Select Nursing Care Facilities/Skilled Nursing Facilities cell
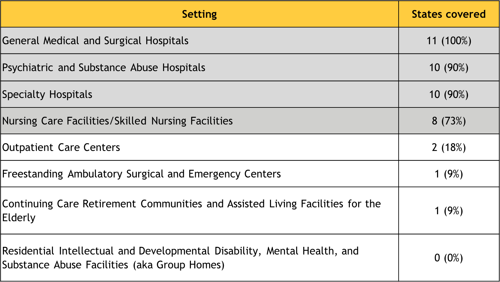Screen dimensions: 500x282 199,121
